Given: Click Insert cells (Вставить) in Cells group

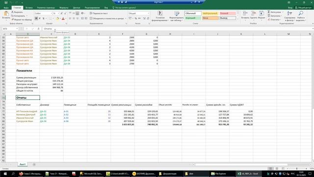Looking at the screenshot, I should click(245, 15).
